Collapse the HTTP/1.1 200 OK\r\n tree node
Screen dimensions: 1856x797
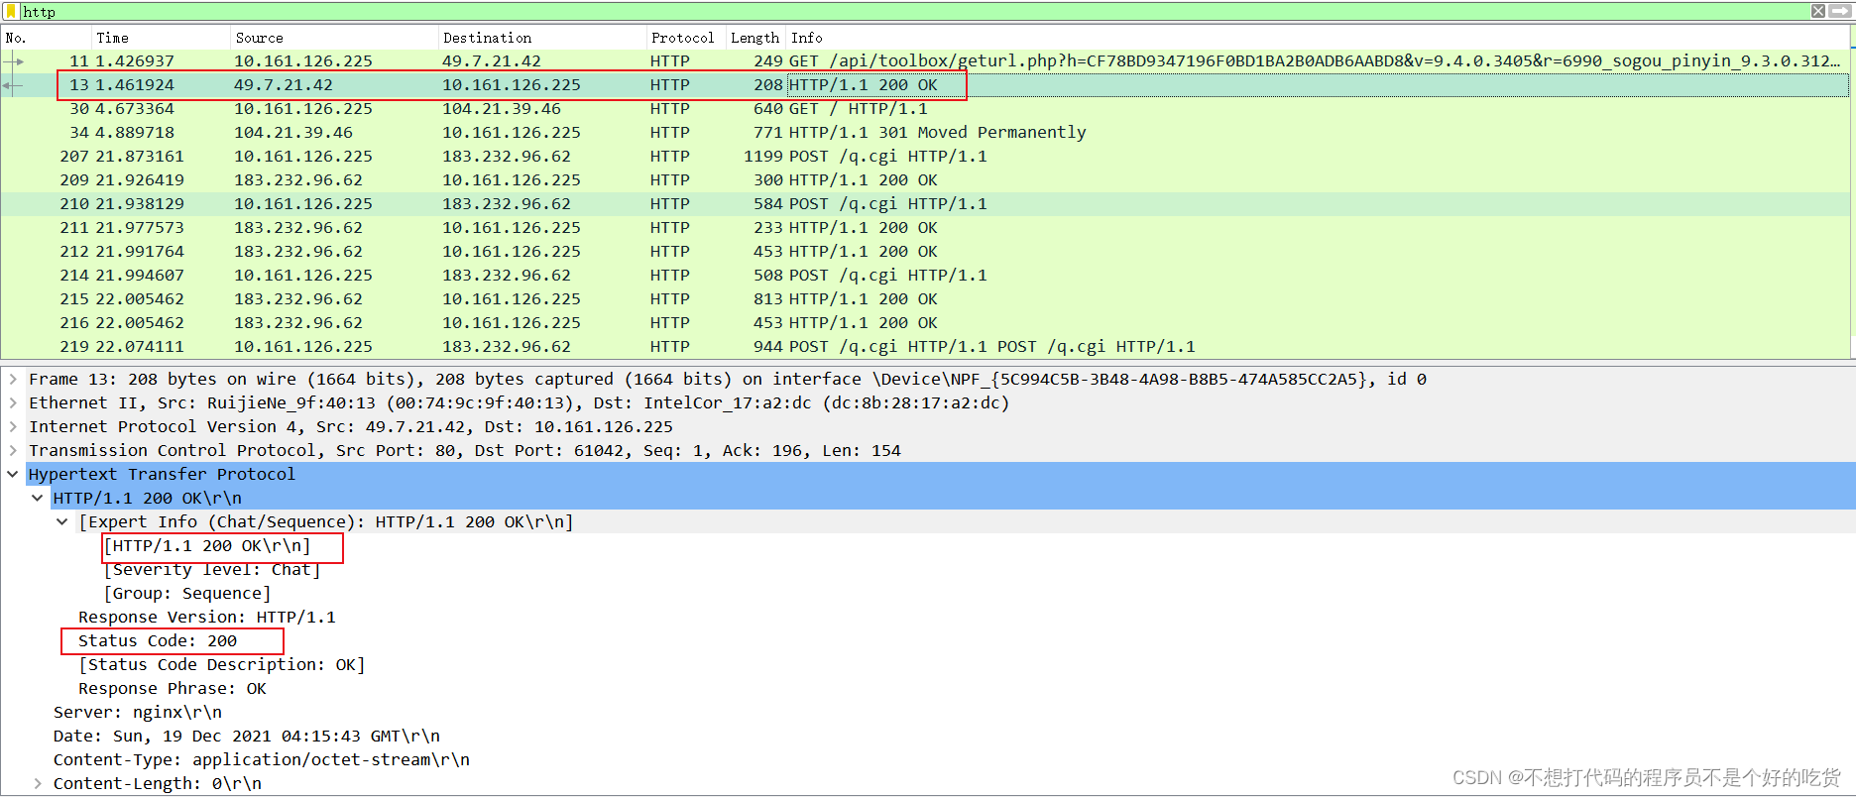click(38, 498)
